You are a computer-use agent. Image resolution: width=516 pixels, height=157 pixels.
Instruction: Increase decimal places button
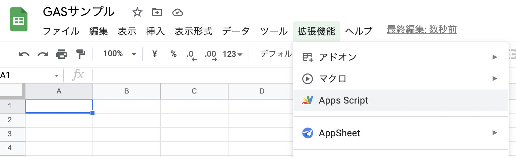point(211,54)
